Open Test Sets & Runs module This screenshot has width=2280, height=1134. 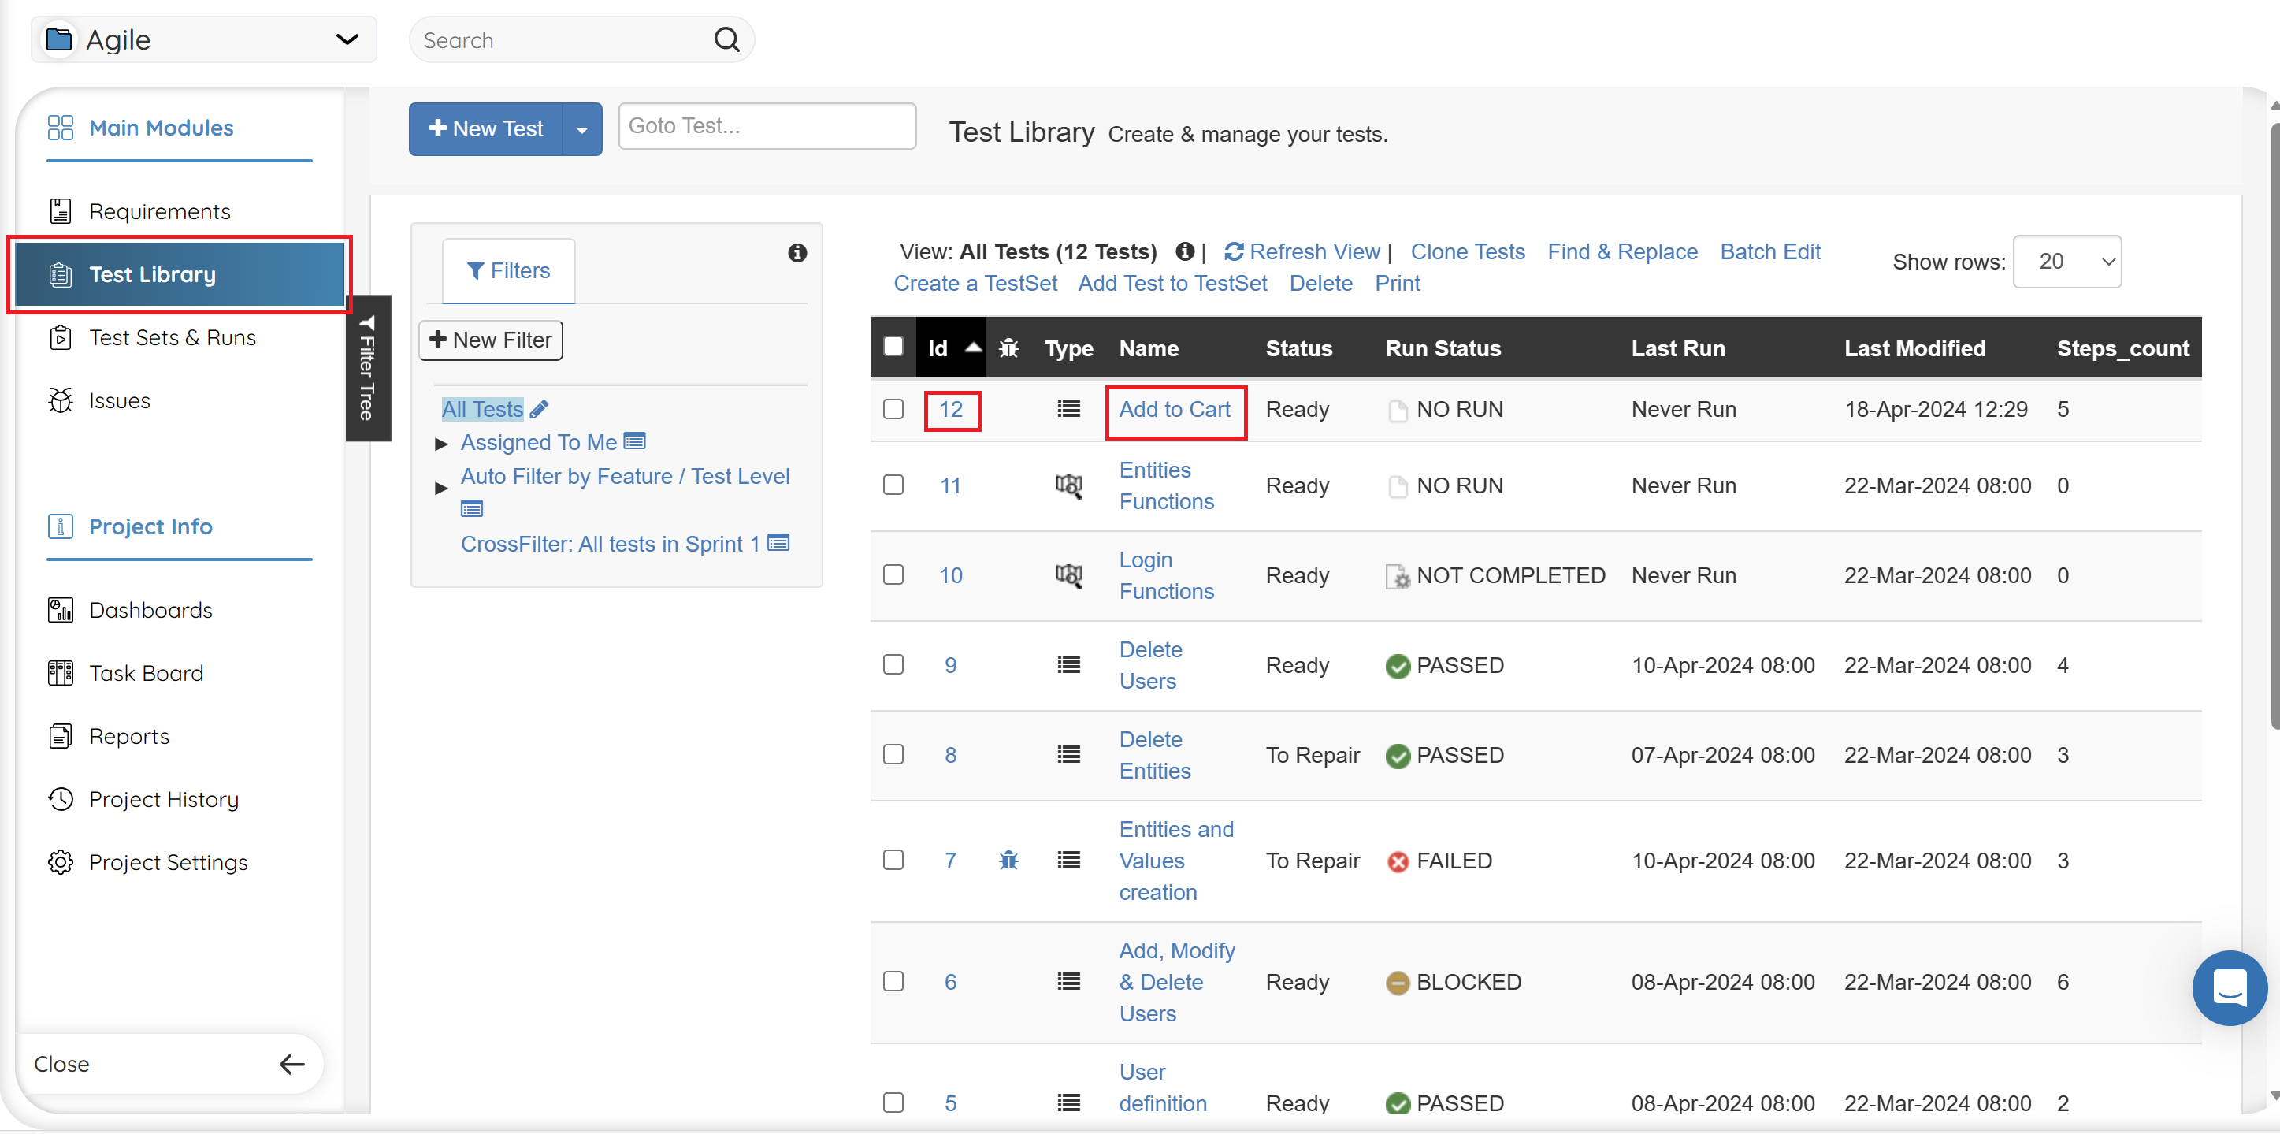pos(172,337)
